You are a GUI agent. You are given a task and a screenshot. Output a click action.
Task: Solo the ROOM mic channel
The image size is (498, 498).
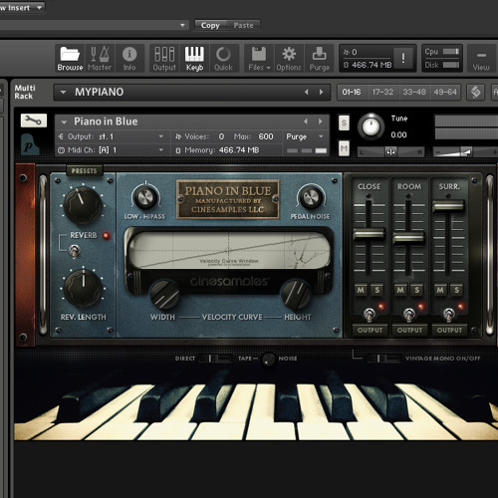click(416, 290)
